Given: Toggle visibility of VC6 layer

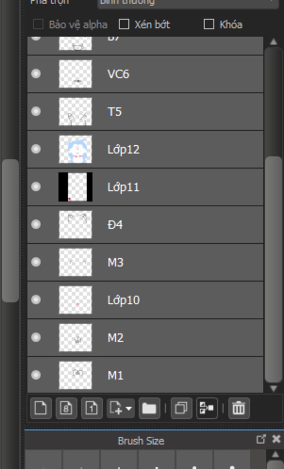Looking at the screenshot, I should click(36, 74).
